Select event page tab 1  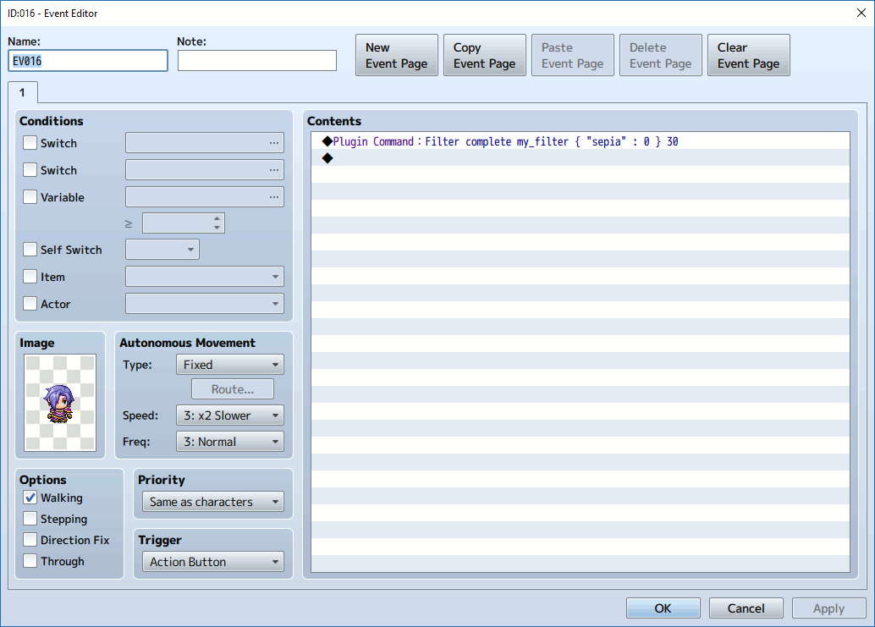click(x=22, y=92)
